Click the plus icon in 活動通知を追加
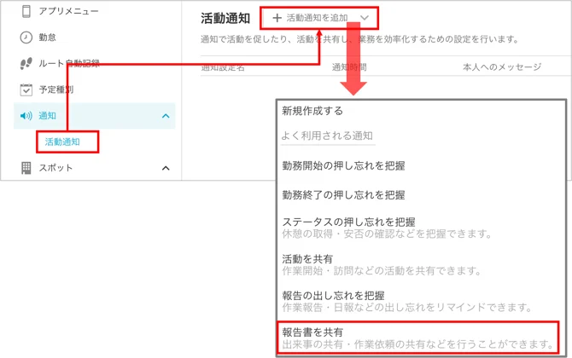Screen dimensions: 572x358 click(277, 18)
